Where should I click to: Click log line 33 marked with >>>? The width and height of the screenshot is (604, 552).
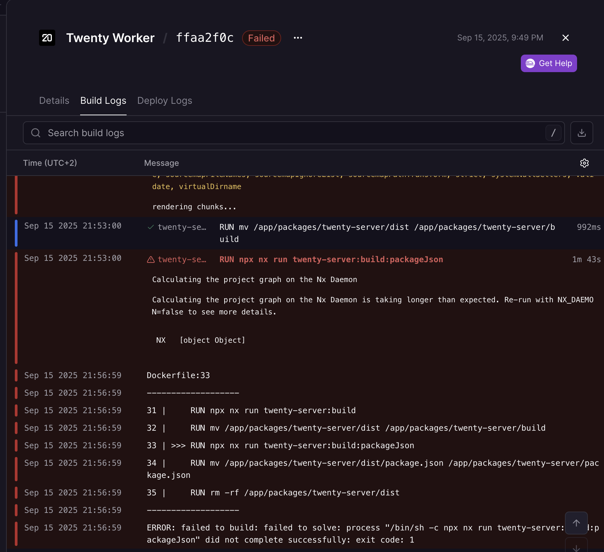(x=280, y=446)
